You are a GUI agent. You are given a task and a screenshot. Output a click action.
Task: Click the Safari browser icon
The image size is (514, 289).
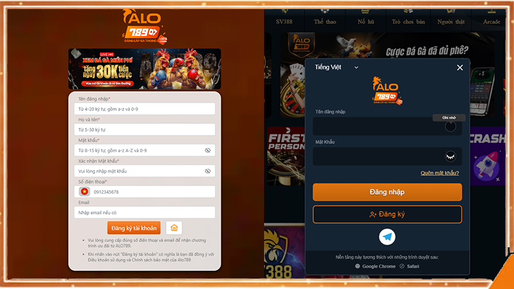[402, 267]
